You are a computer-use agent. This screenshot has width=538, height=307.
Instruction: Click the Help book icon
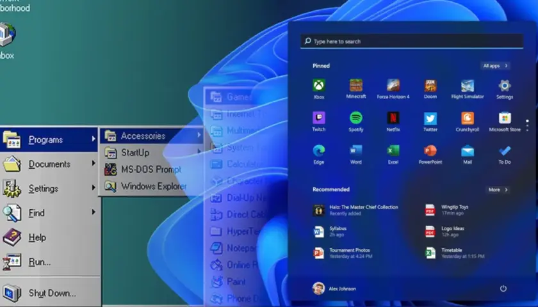[12, 237]
